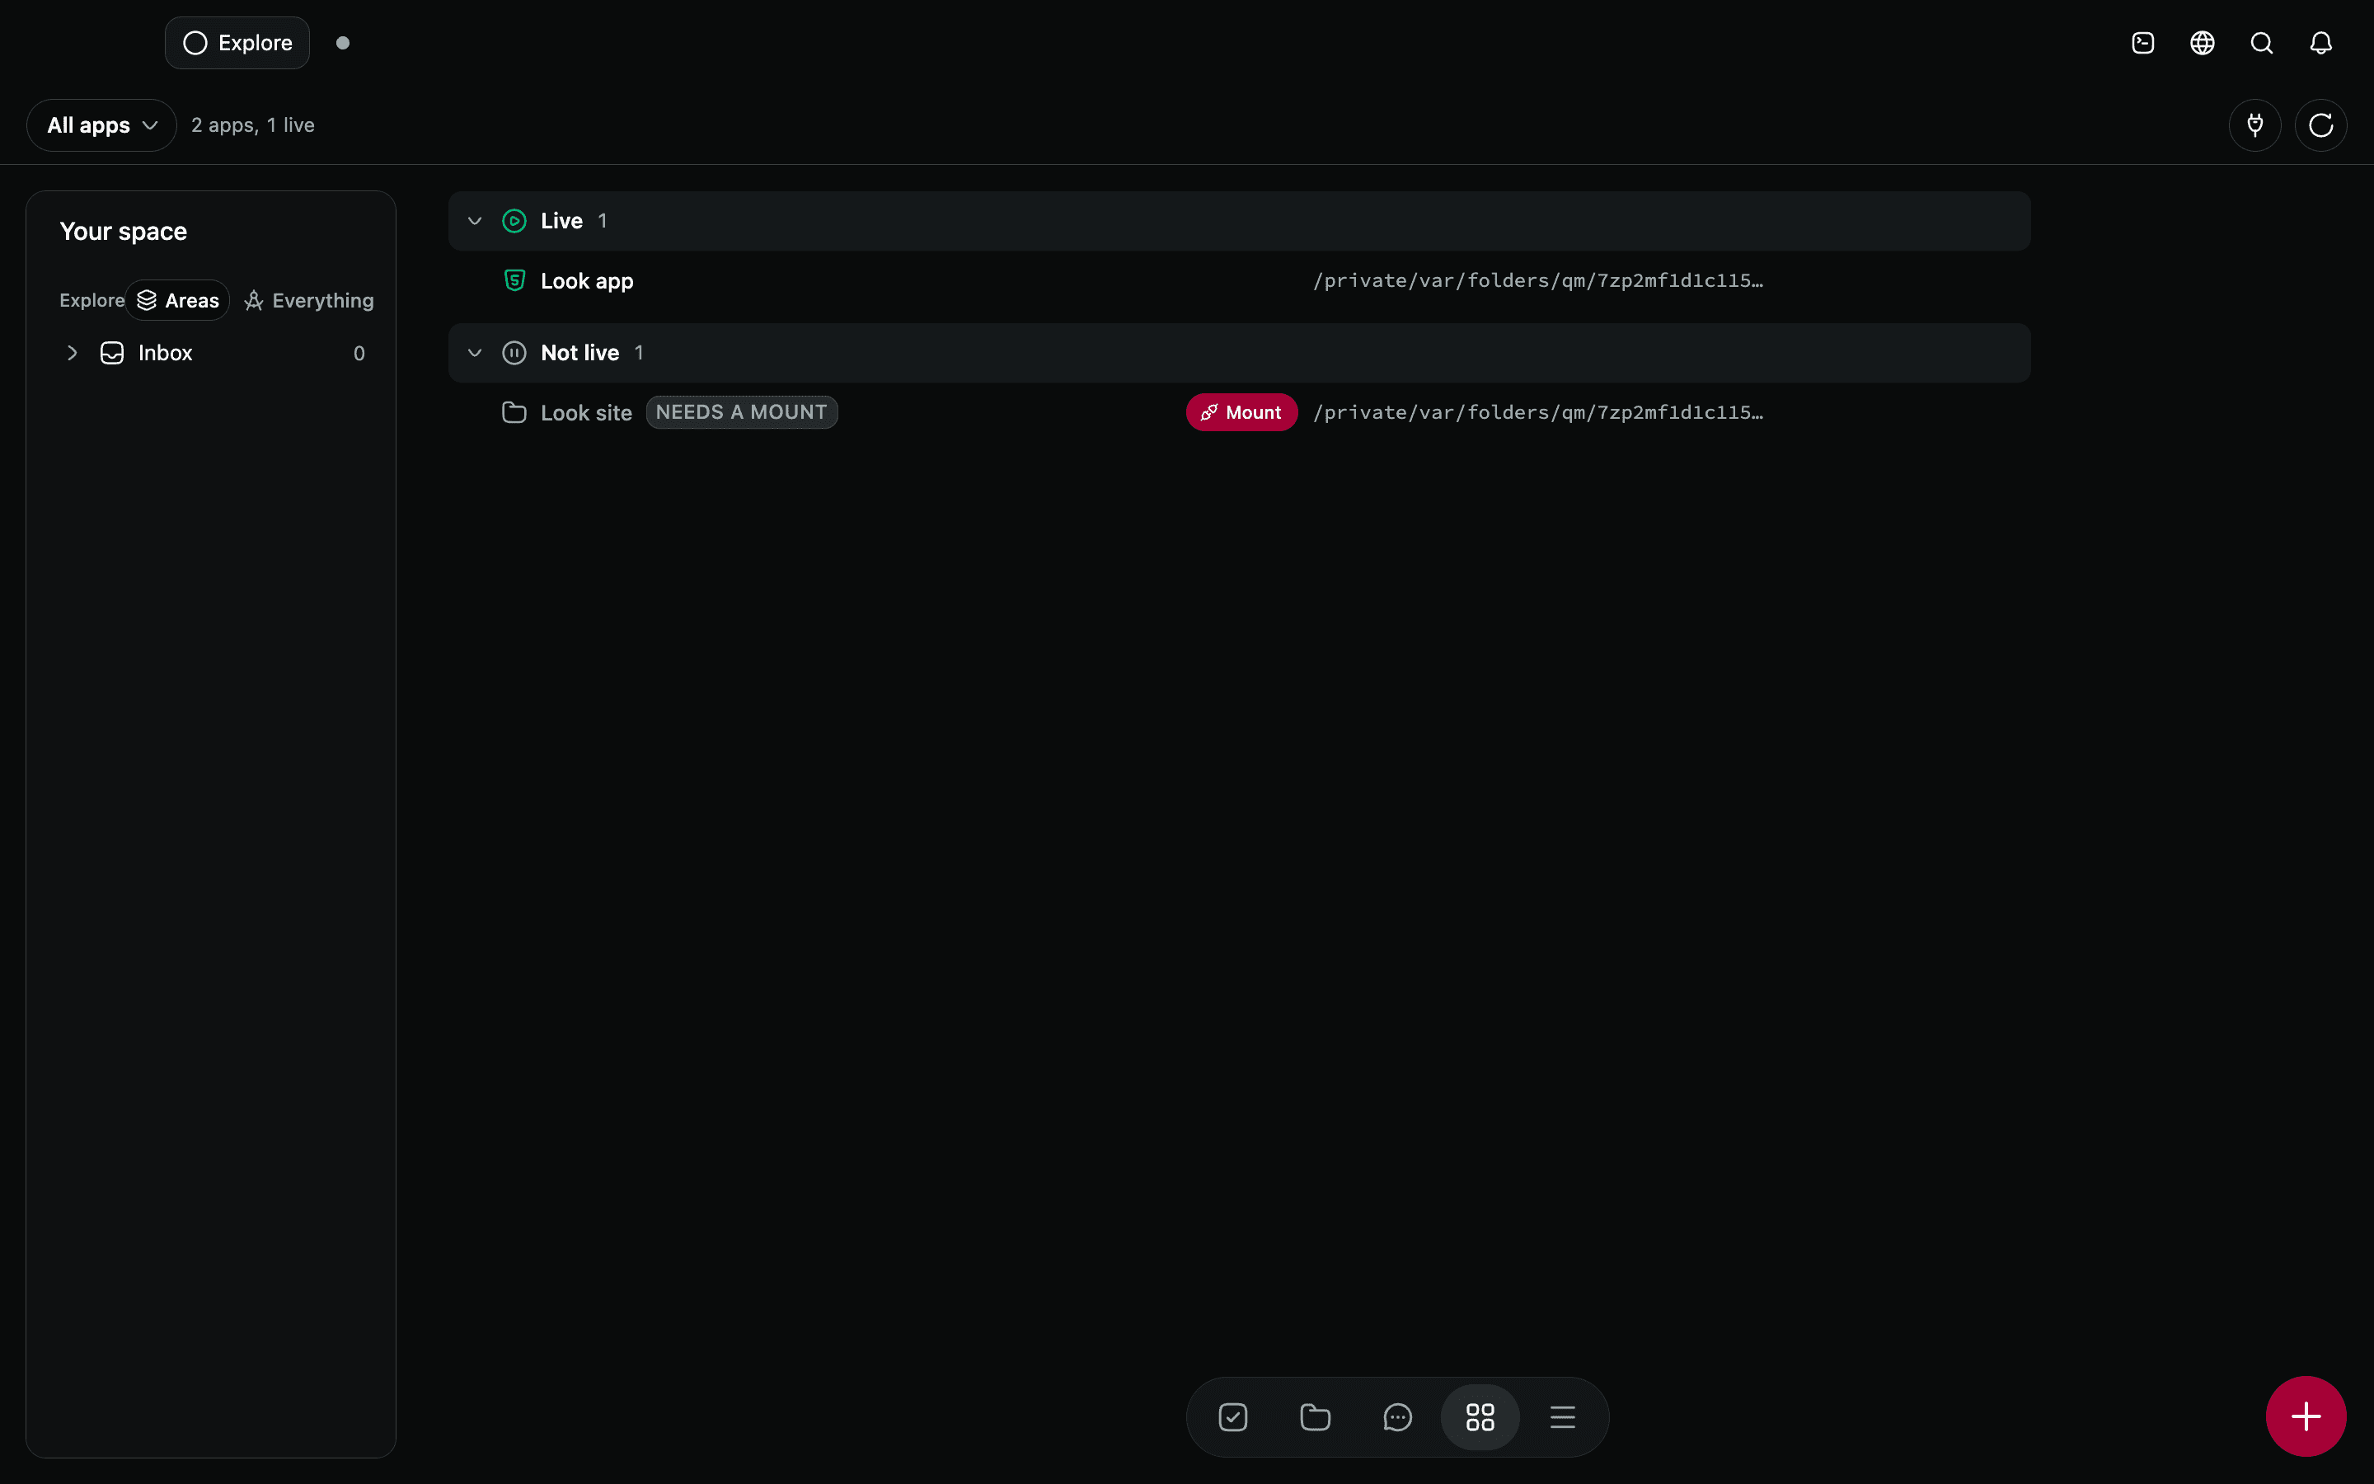Click the red plus add button
The width and height of the screenshot is (2374, 1484).
click(2306, 1416)
